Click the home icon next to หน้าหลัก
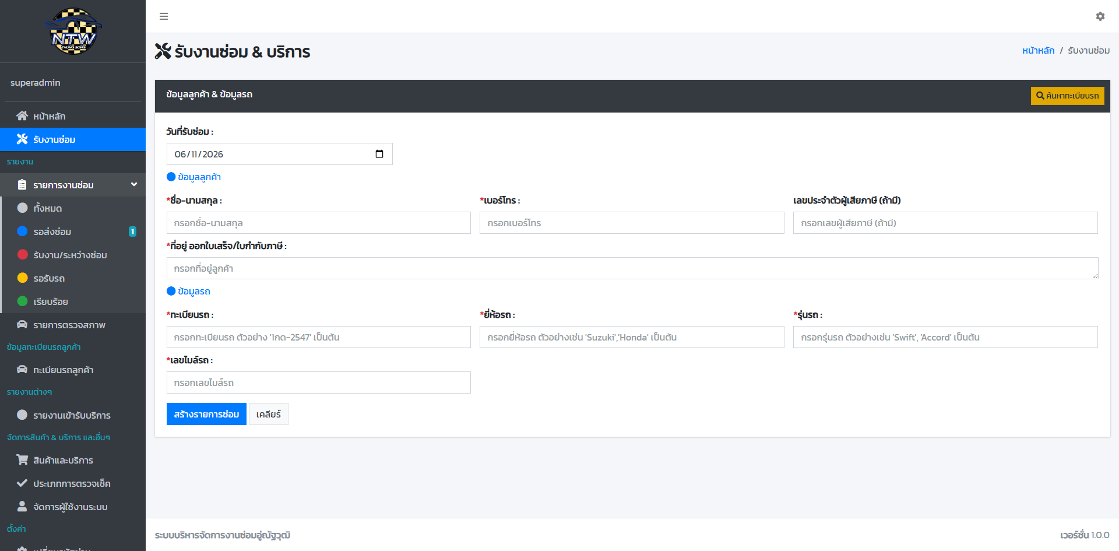This screenshot has width=1119, height=551. tap(22, 115)
